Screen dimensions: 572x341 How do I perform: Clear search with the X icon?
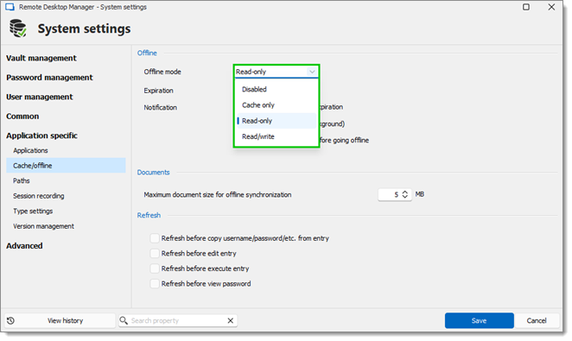231,320
